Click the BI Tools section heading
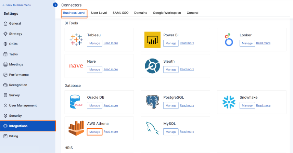Screen dimensions: 293x153 pos(71,23)
